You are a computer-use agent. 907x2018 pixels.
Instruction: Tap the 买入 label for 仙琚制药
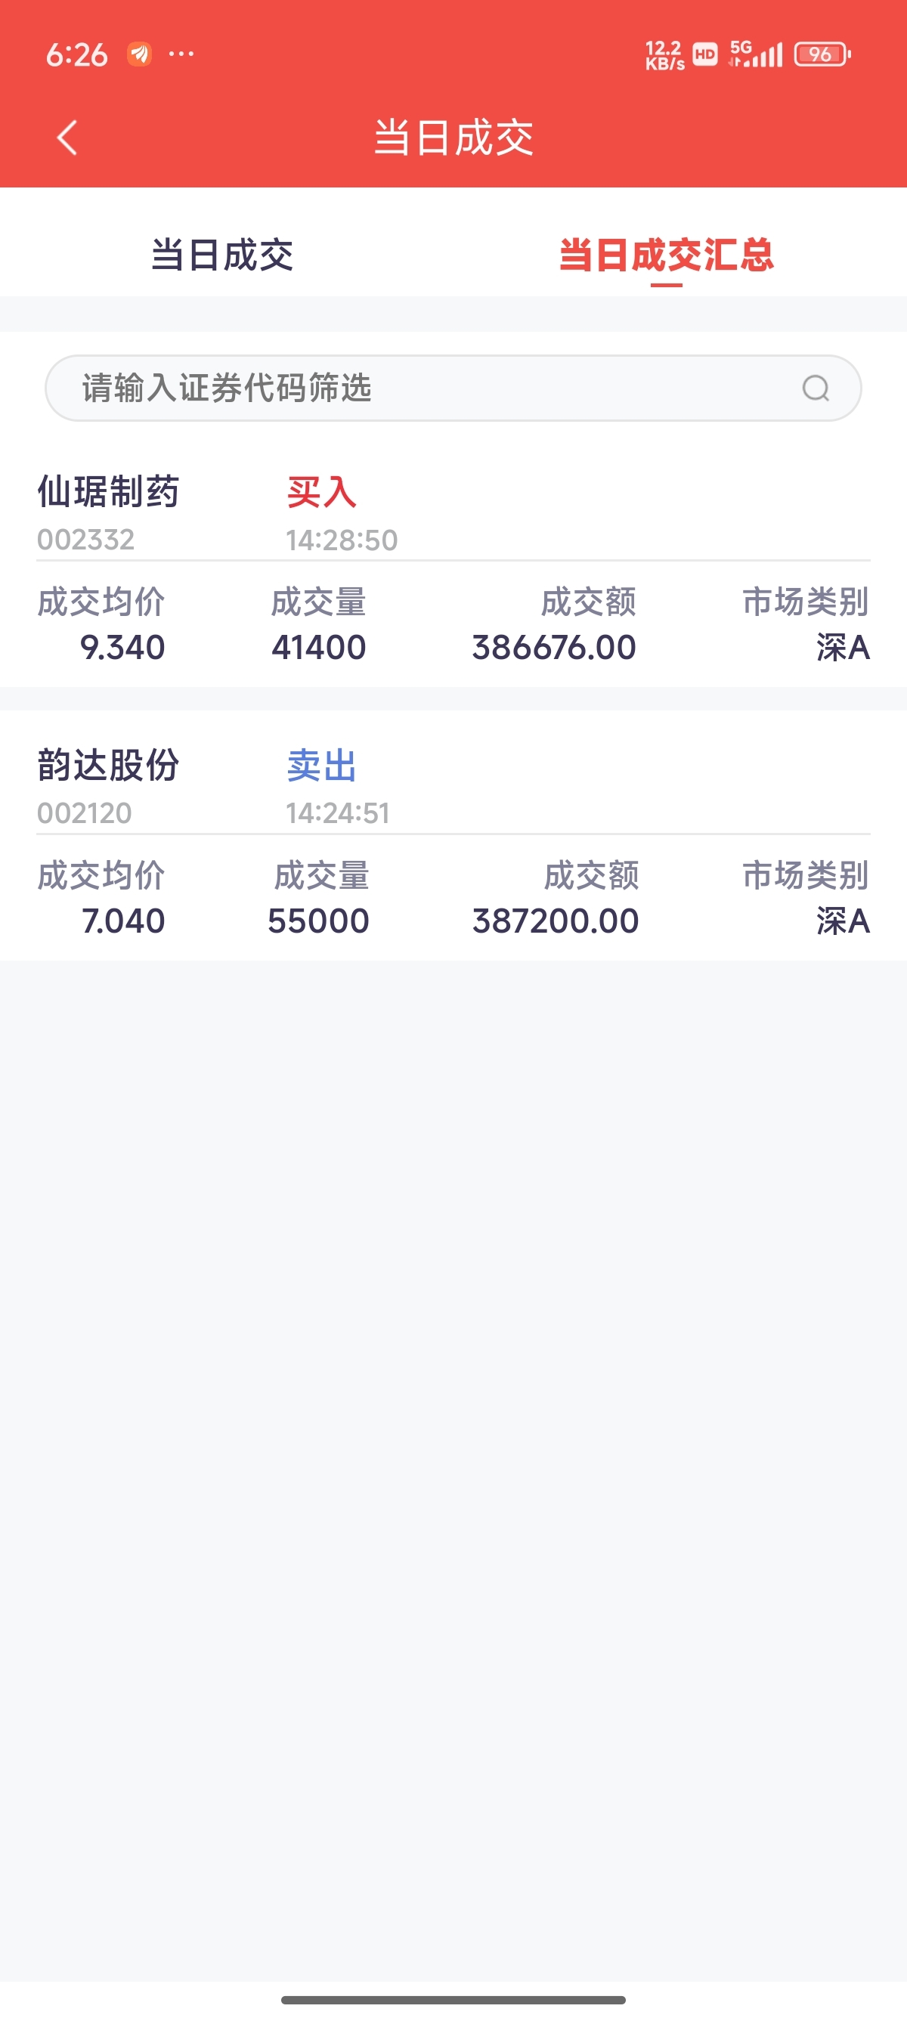[x=321, y=493]
